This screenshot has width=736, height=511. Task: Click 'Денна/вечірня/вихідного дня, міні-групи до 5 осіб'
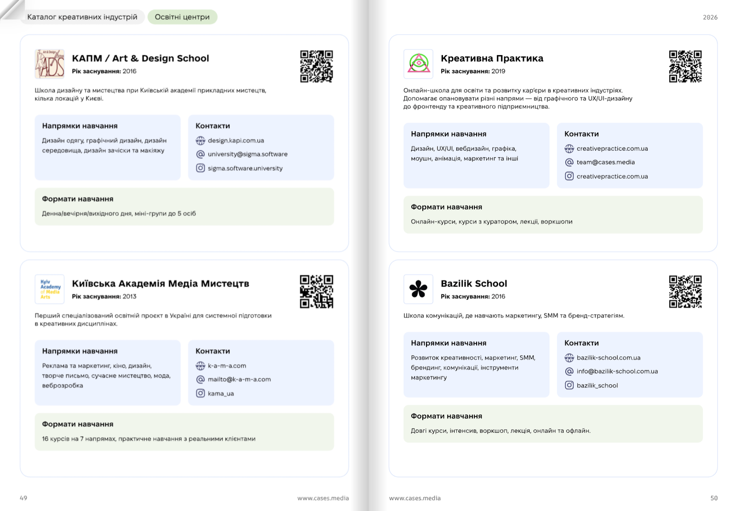tap(119, 214)
